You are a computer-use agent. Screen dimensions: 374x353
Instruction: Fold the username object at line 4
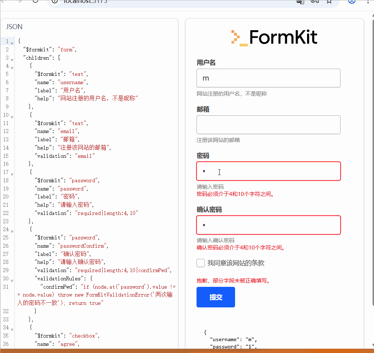(x=12, y=68)
